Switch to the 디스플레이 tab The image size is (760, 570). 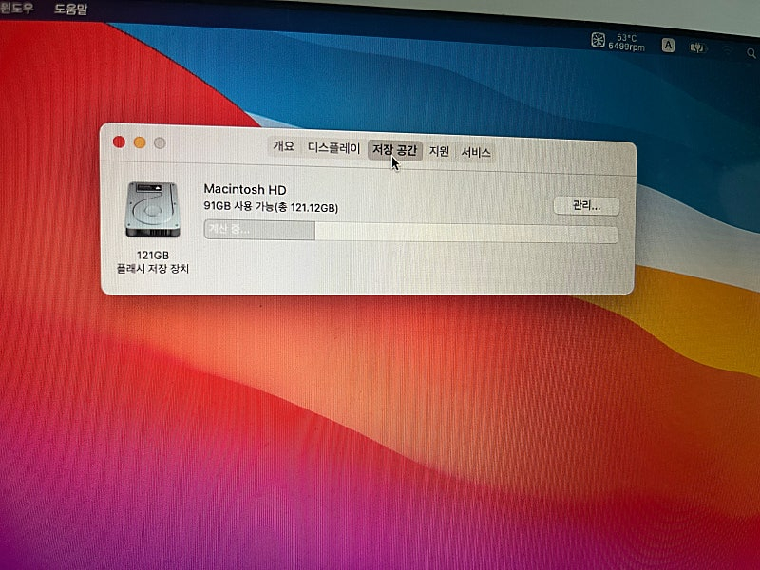click(332, 148)
